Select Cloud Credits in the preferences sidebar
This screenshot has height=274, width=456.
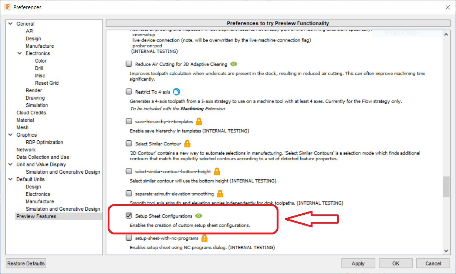[31, 112]
